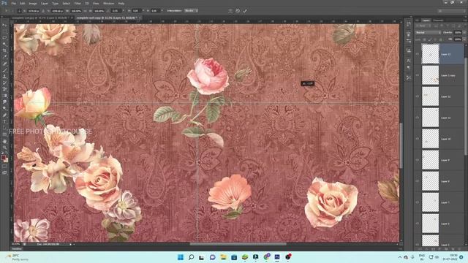Click the foreground color swatch
This screenshot has width=468, height=263.
pyautogui.click(x=3, y=157)
